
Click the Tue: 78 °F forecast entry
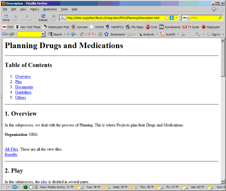click(98, 187)
